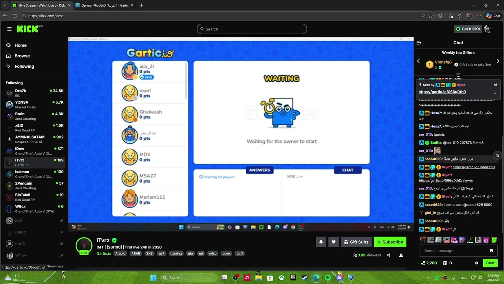Pick the first emote in emote row
The image size is (504, 284).
click(x=422, y=240)
